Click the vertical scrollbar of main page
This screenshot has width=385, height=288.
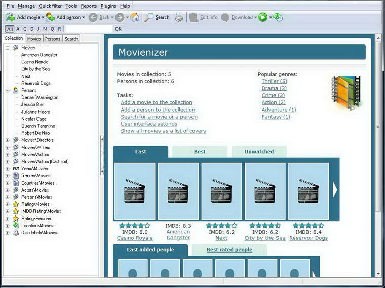378,126
